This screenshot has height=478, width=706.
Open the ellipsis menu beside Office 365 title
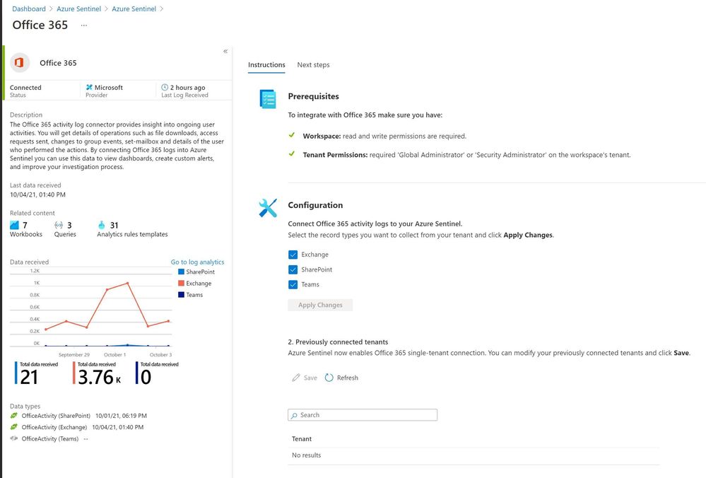[84, 25]
